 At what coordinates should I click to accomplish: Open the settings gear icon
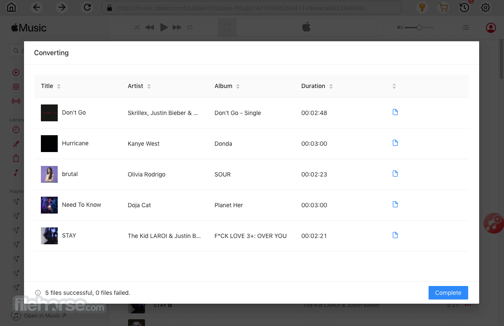[x=485, y=8]
